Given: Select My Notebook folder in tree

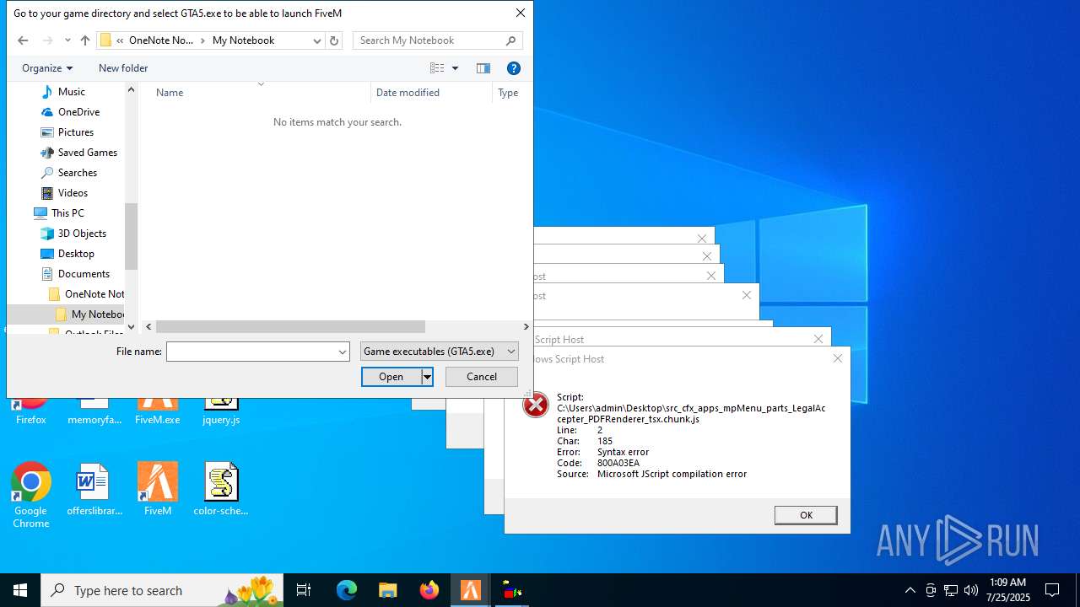Looking at the screenshot, I should click(x=97, y=314).
